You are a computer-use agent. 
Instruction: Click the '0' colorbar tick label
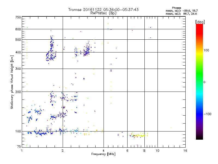(x=204, y=82)
